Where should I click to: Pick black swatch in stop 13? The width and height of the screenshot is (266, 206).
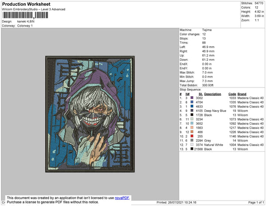pos(192,149)
